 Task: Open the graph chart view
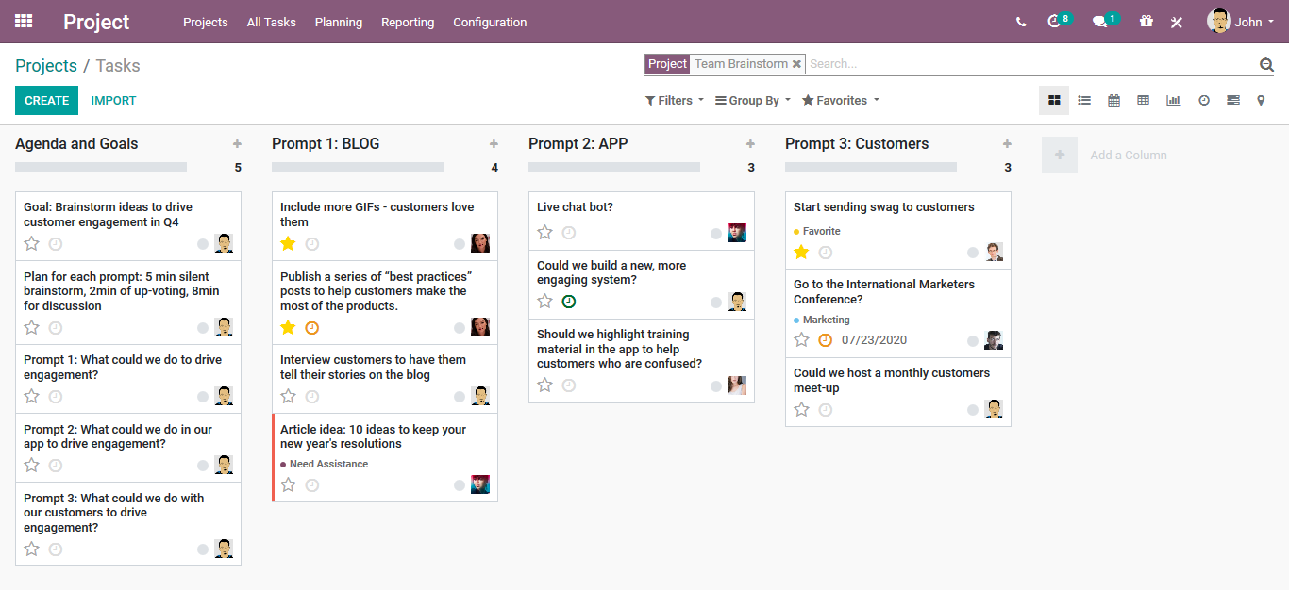[1173, 100]
